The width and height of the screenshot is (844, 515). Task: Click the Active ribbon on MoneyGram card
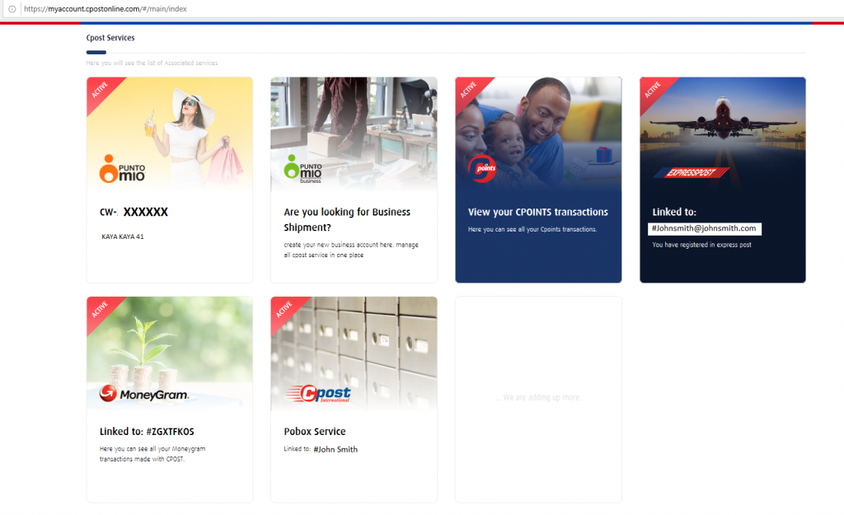(102, 312)
